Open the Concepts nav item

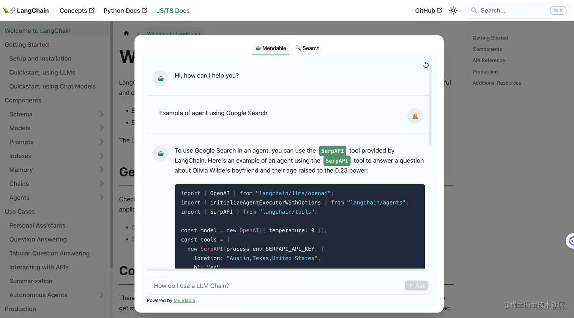(x=77, y=11)
